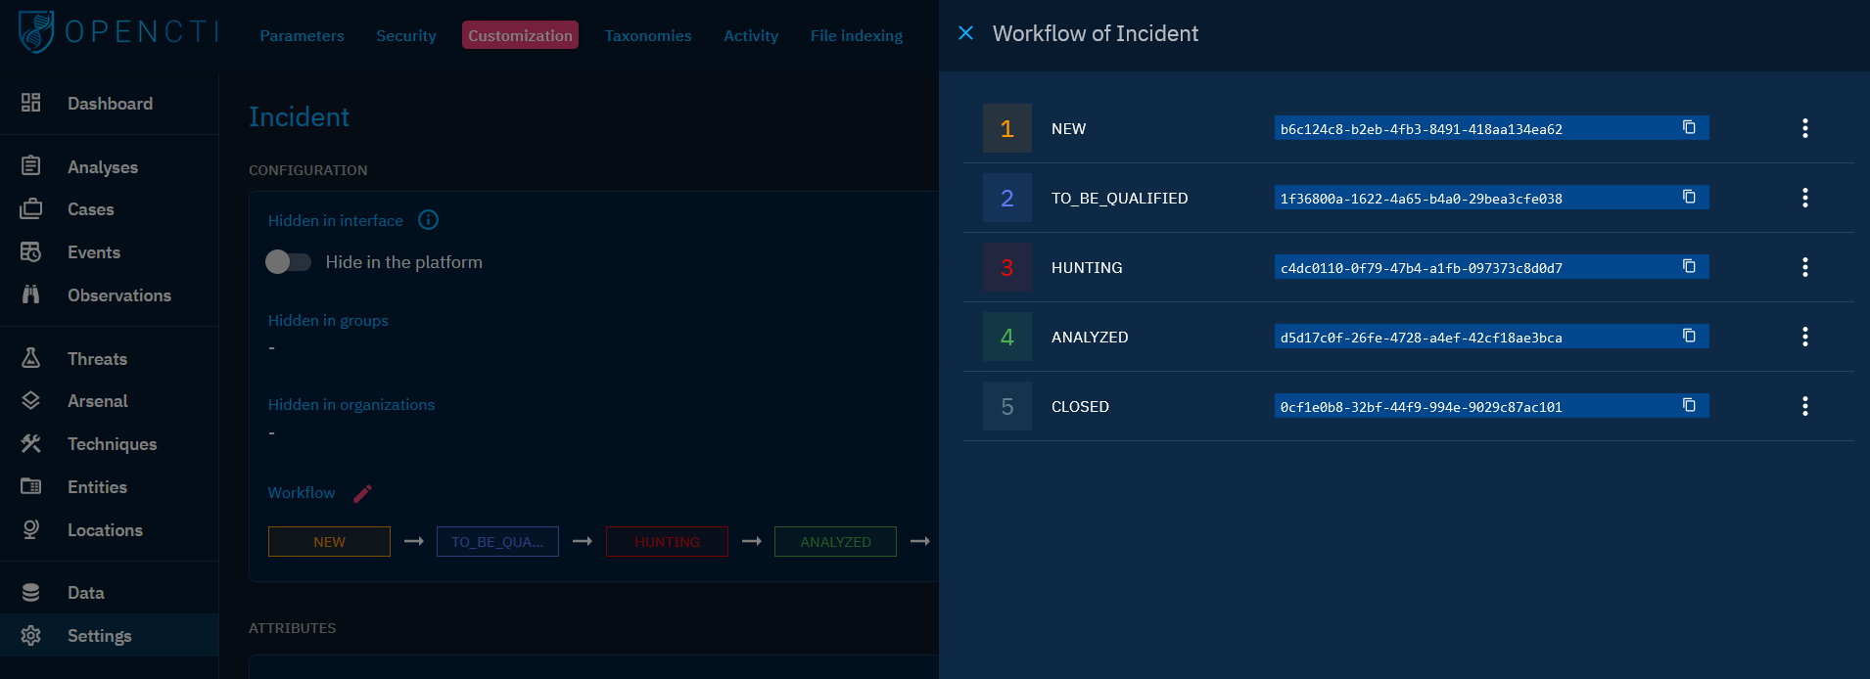This screenshot has height=679, width=1870.
Task: Click the orange number 1 status swatch
Action: coord(1006,128)
